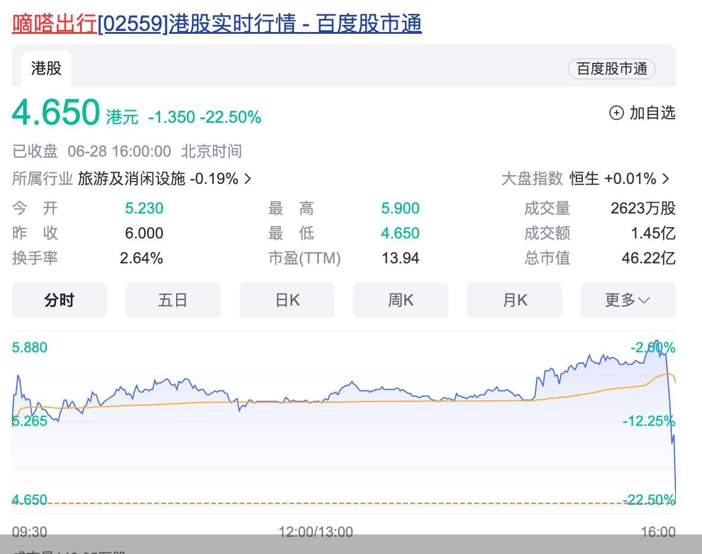This screenshot has height=554, width=702.
Task: Open the 恒生 +0.01% index link
Action: [x=612, y=179]
